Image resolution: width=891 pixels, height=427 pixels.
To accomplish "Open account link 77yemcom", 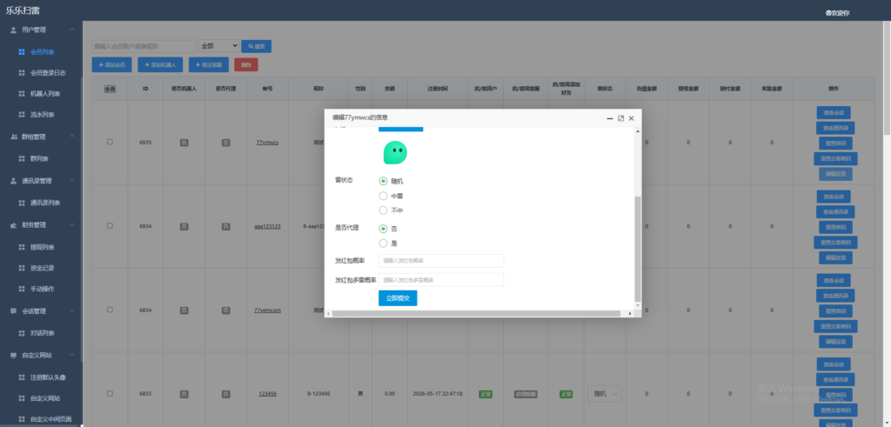I will 267,310.
